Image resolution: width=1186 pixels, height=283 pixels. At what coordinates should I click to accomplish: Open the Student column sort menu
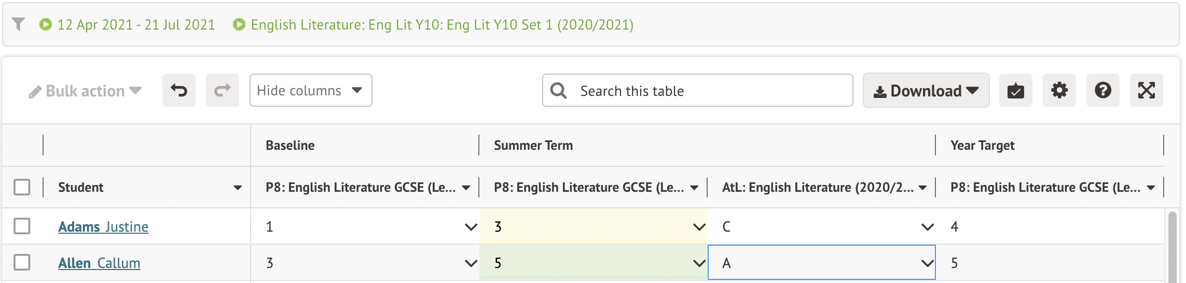click(x=238, y=188)
